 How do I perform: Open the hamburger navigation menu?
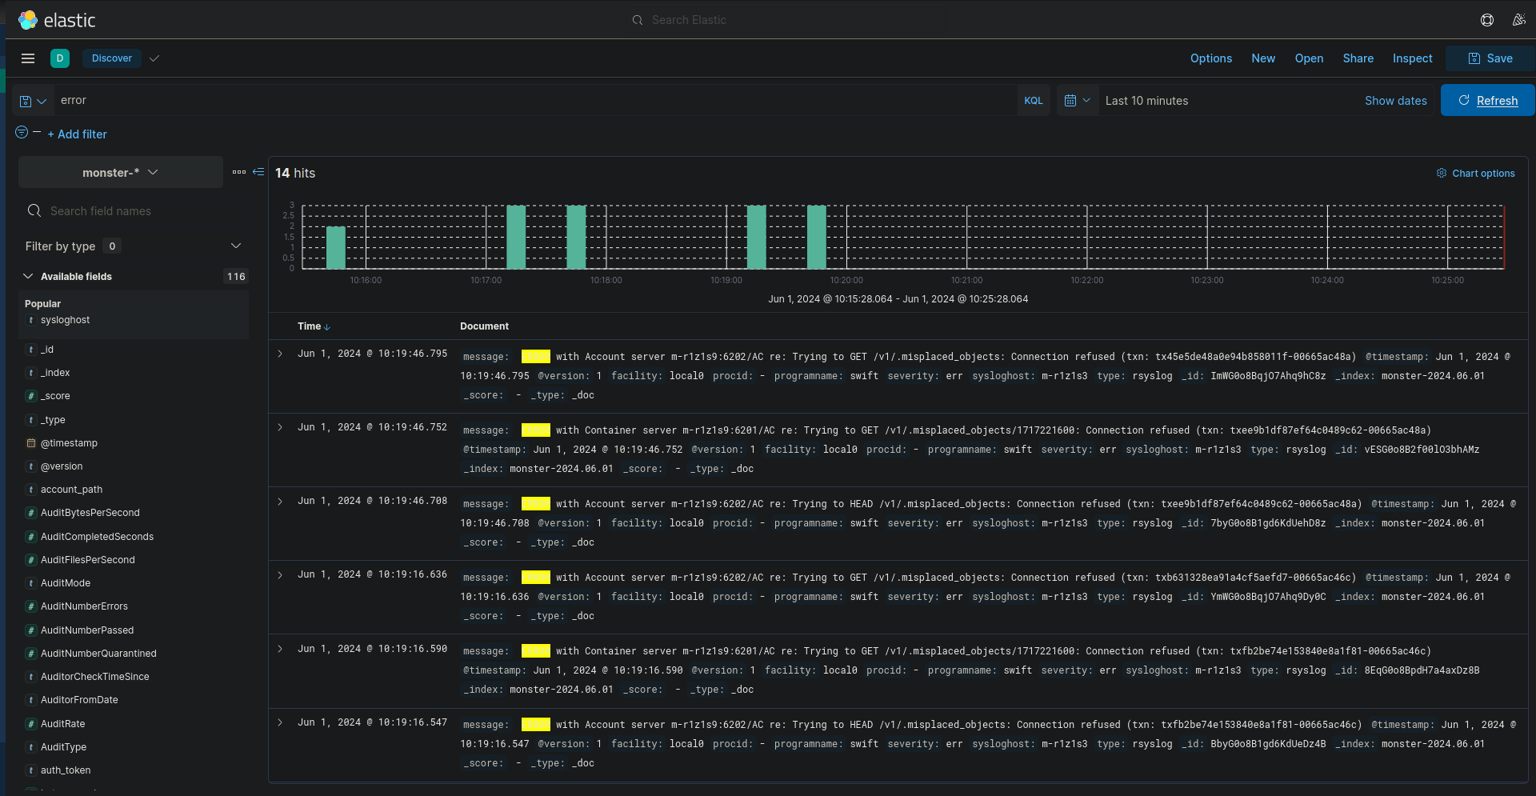point(28,58)
